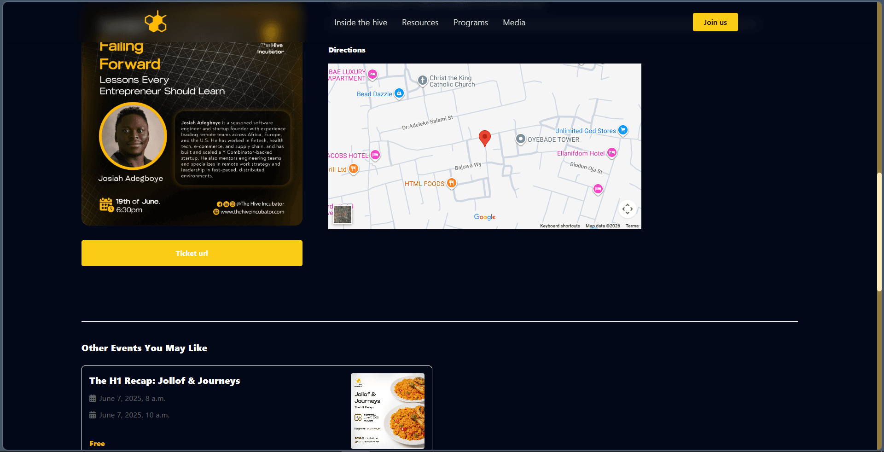Click the Bead Dazzle shop marker
This screenshot has width=884, height=452.
pos(399,93)
